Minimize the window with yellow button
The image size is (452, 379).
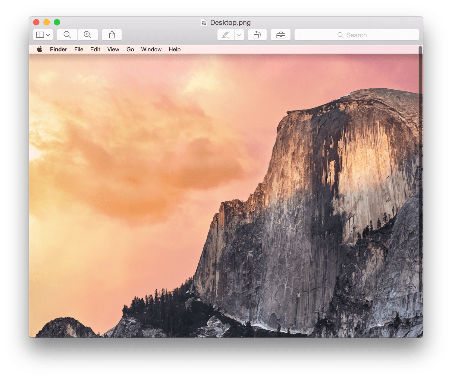[x=47, y=22]
